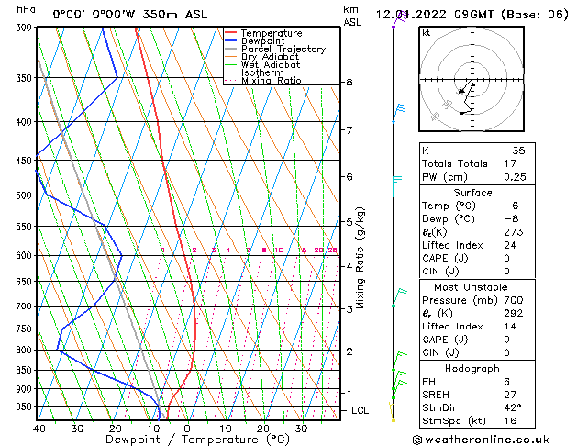
Task: Click the SREH value 27
Action: pos(510,395)
